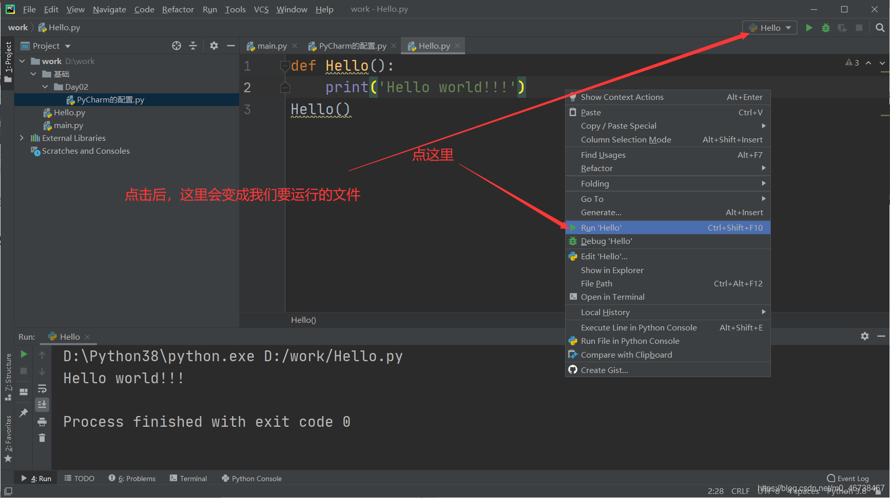Toggle tool window quick-access icon in status bar corner
Image resolution: width=890 pixels, height=498 pixels.
8,491
